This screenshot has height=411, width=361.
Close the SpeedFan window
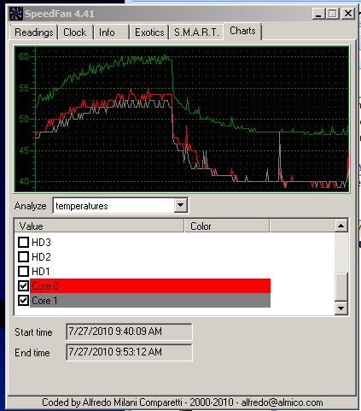(348, 14)
